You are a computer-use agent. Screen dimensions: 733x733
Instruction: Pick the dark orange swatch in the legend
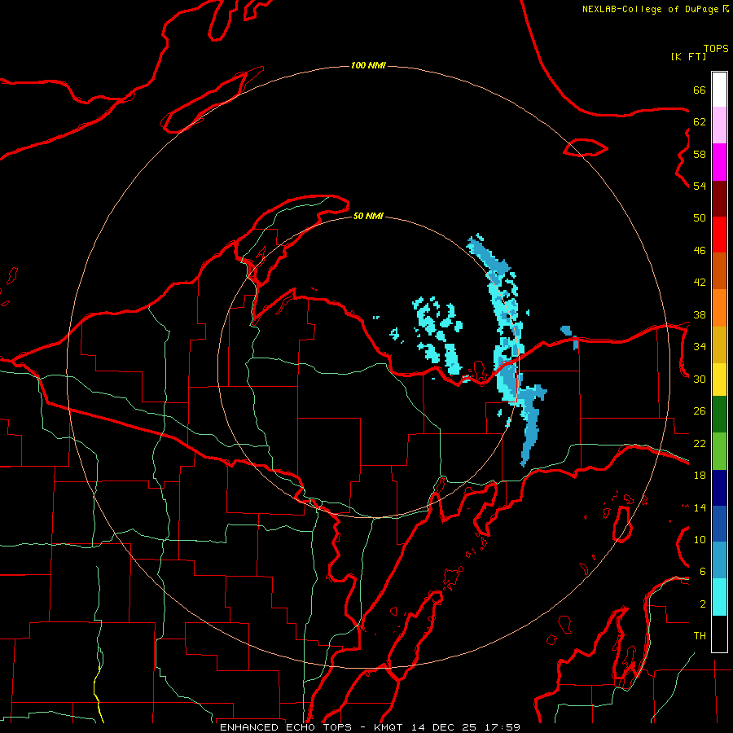pyautogui.click(x=719, y=270)
